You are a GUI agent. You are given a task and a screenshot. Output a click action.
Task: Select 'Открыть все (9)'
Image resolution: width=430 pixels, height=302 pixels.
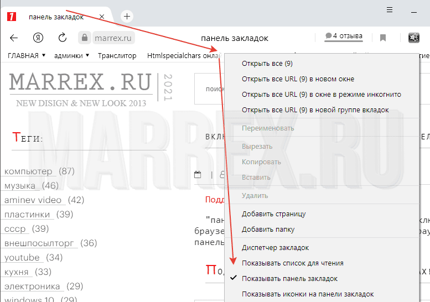click(322, 63)
